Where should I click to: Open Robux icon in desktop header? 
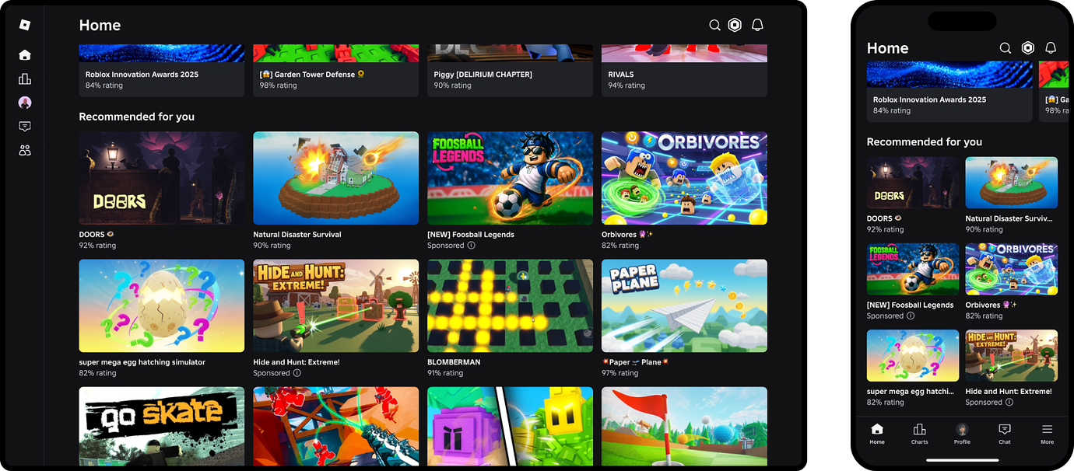point(735,26)
